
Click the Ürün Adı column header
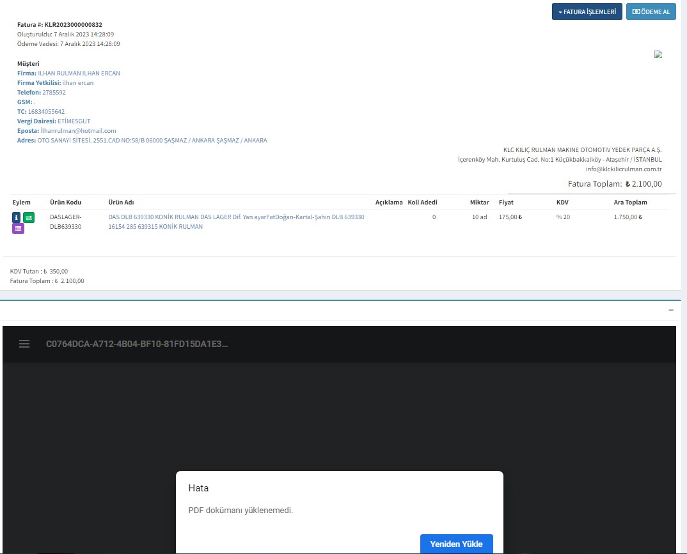tap(121, 203)
